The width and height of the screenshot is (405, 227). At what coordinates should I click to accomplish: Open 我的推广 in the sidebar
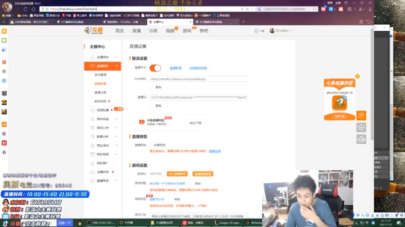103,163
